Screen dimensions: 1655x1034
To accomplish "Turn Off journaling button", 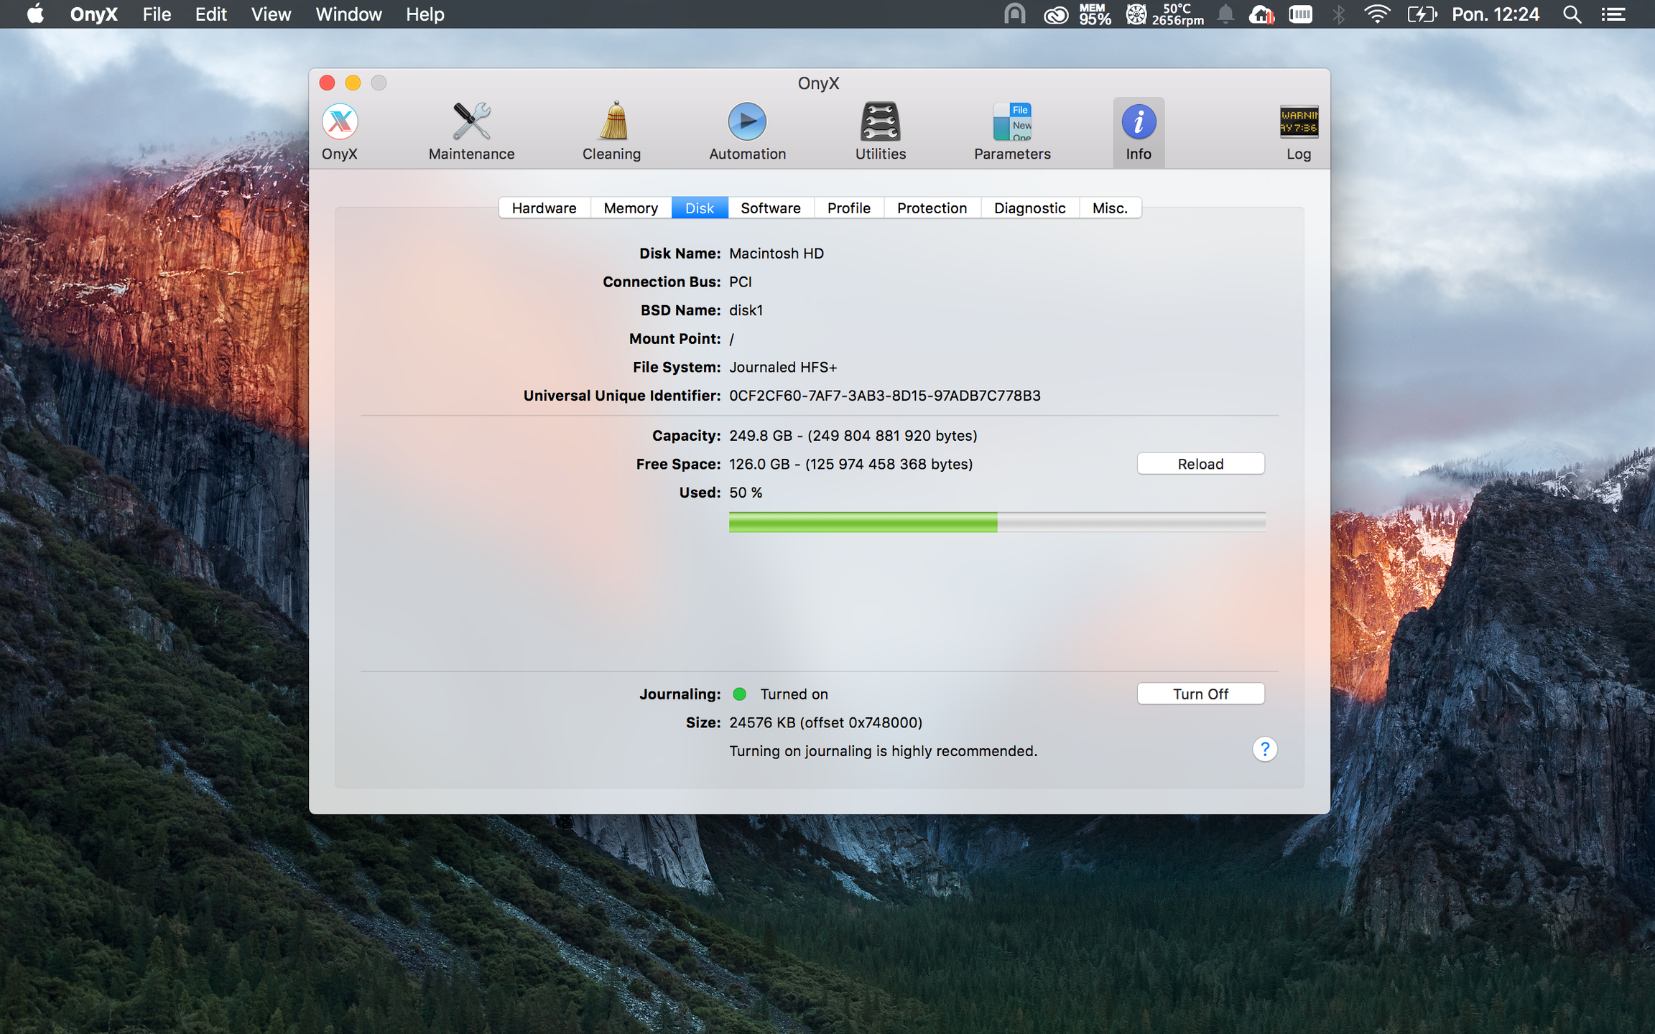I will tap(1200, 694).
